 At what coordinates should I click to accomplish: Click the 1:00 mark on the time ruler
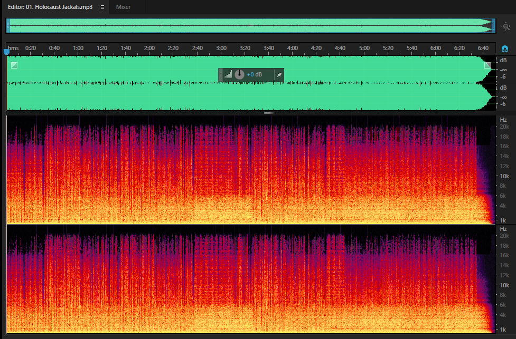(x=78, y=48)
